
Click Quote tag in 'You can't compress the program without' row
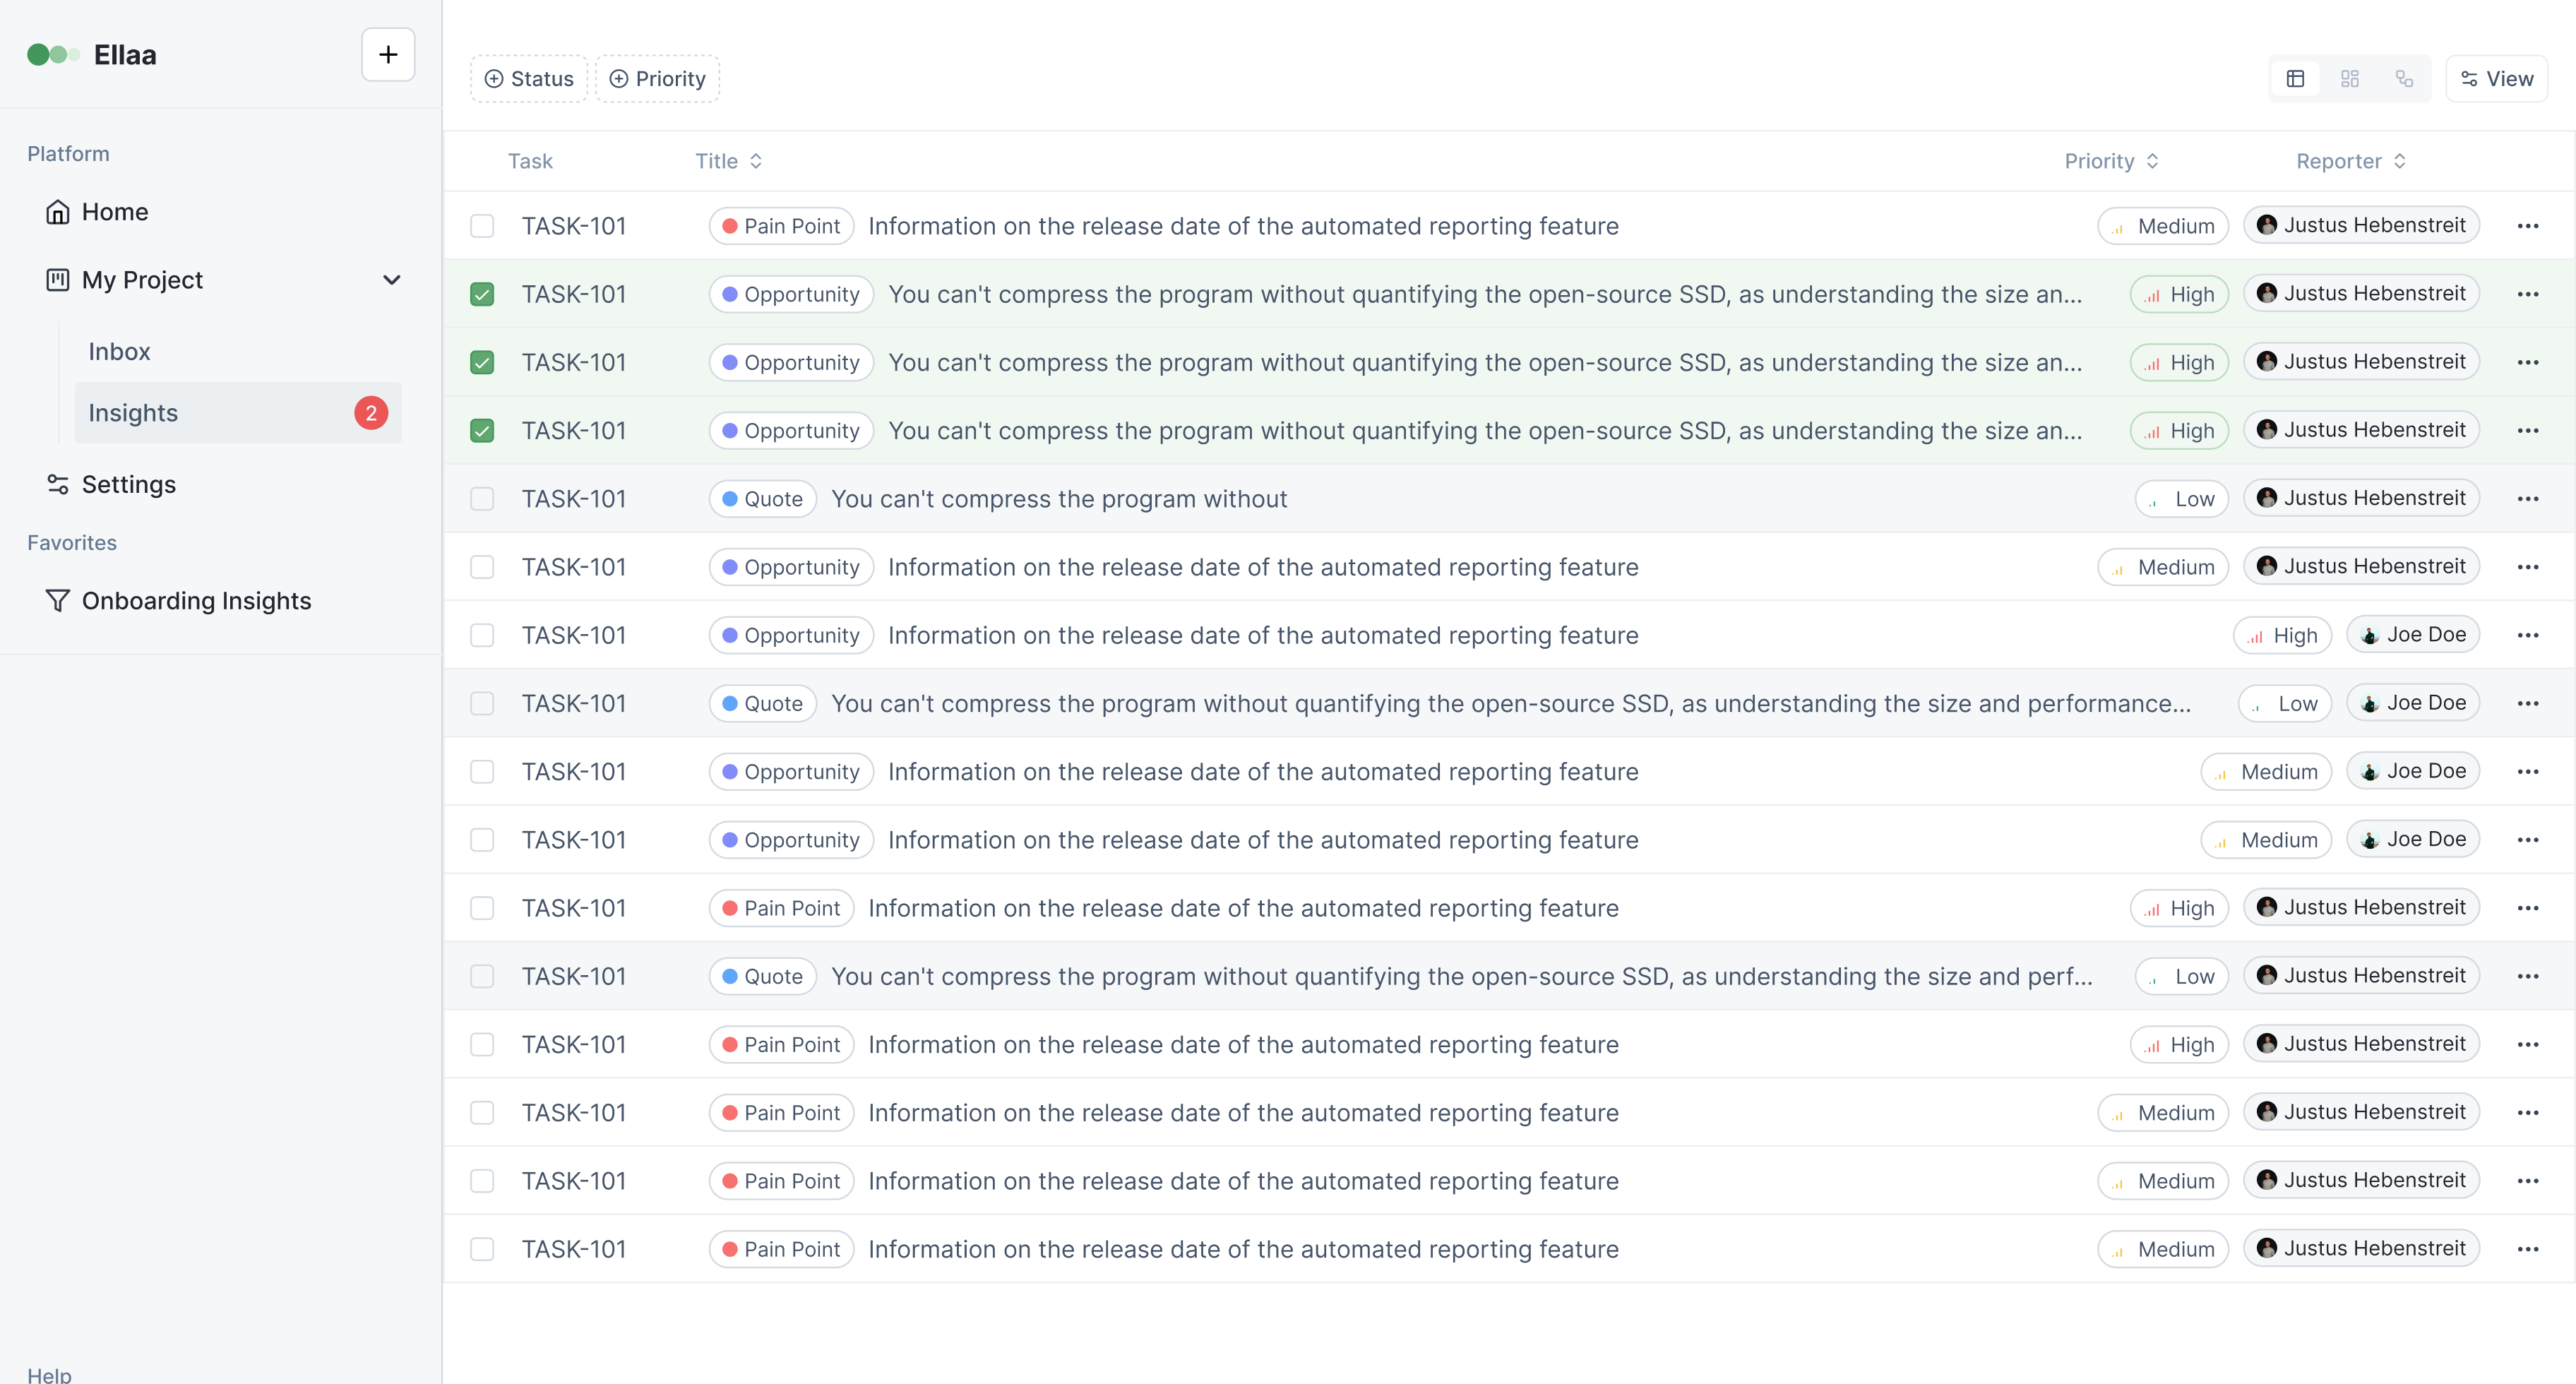point(763,498)
